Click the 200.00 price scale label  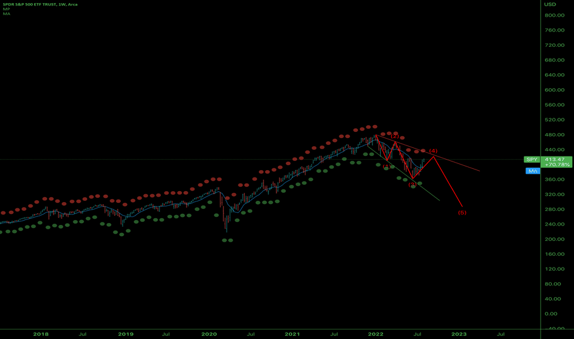coord(554,239)
